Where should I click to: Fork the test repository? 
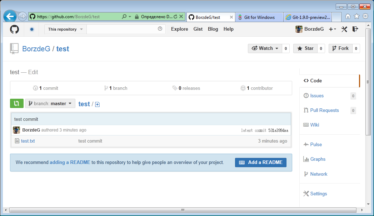point(341,48)
